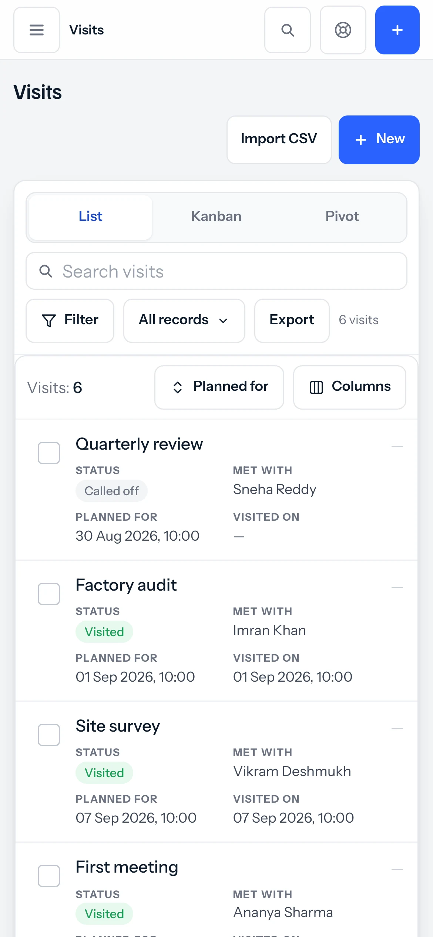
Task: Click the chevron on All records
Action: pos(223,321)
